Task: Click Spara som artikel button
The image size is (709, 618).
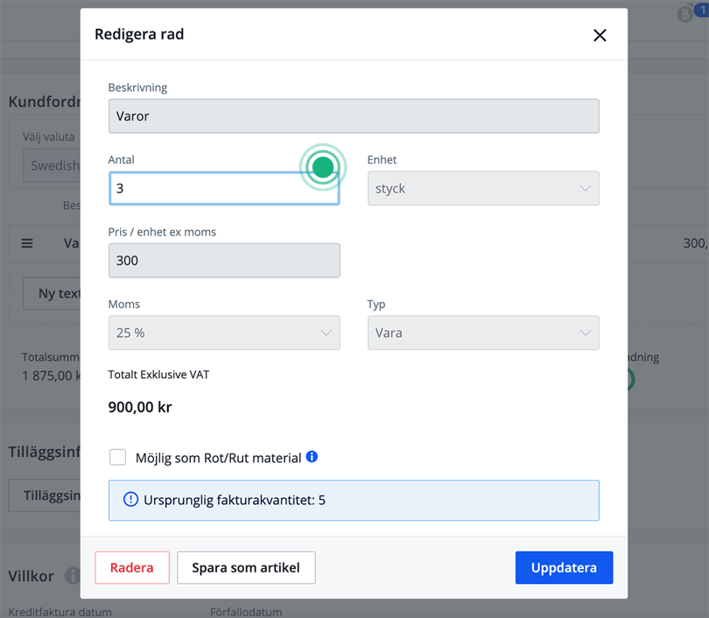Action: click(246, 567)
